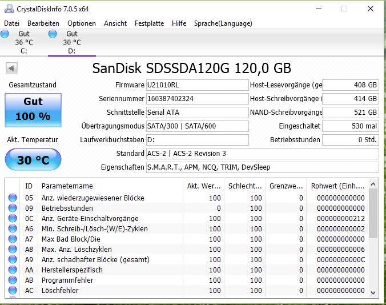Click the SMART list scroll-down arrow
This screenshot has height=305, width=386.
(x=373, y=292)
